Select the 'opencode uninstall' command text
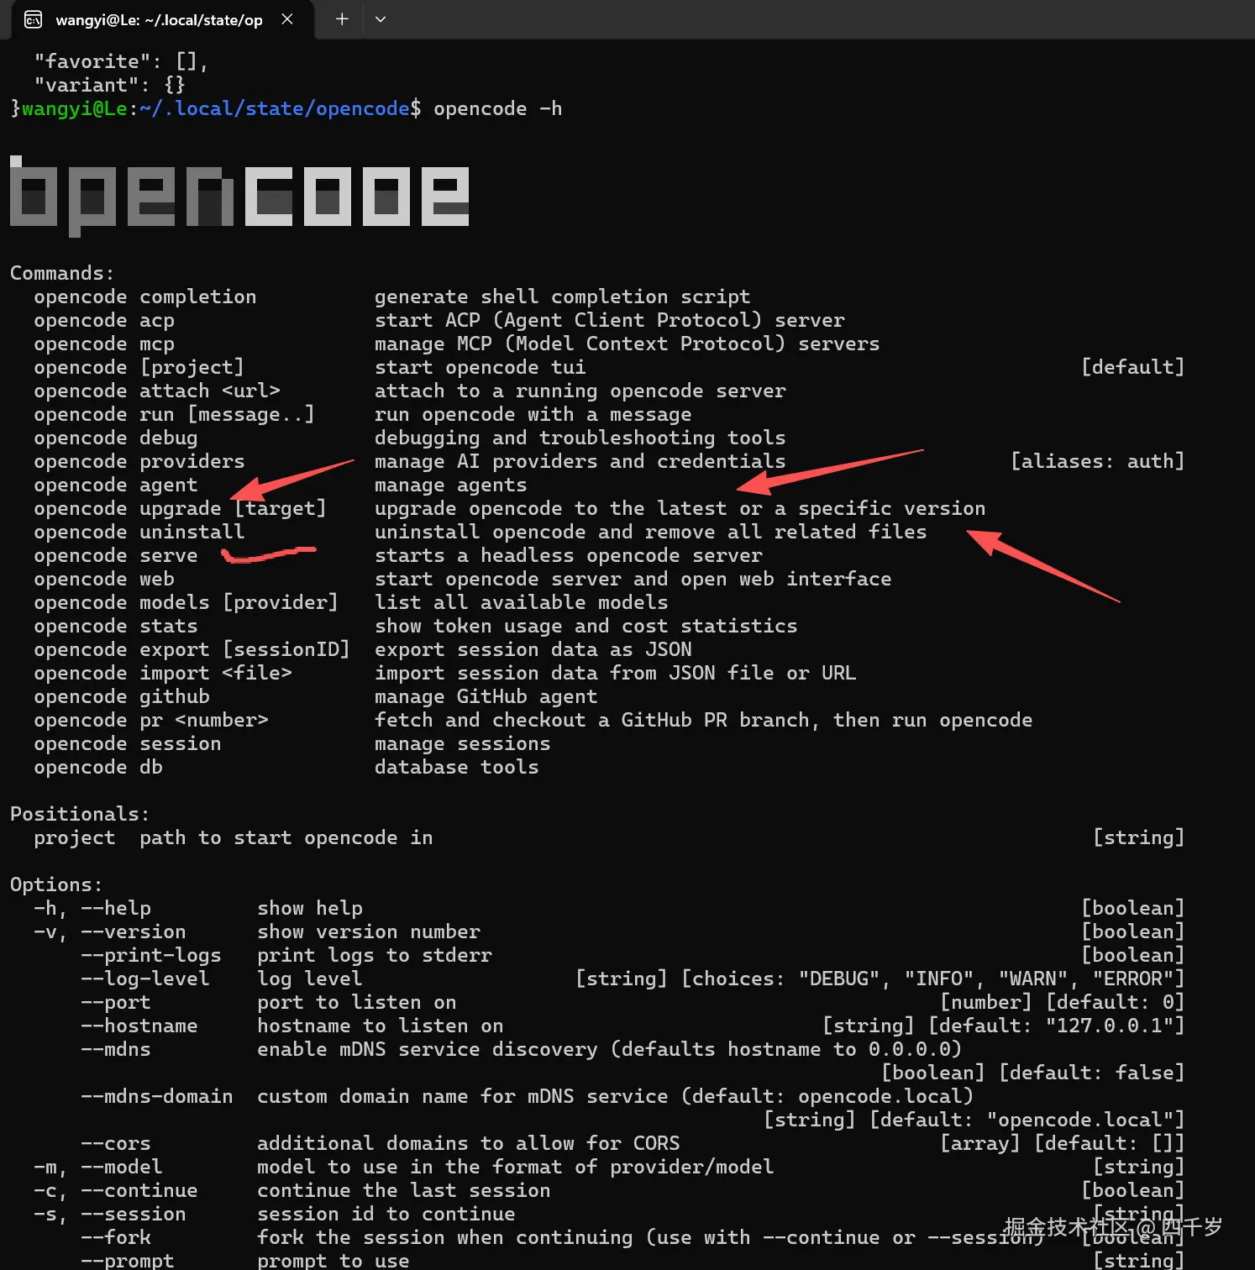Viewport: 1255px width, 1270px height. [x=139, y=531]
